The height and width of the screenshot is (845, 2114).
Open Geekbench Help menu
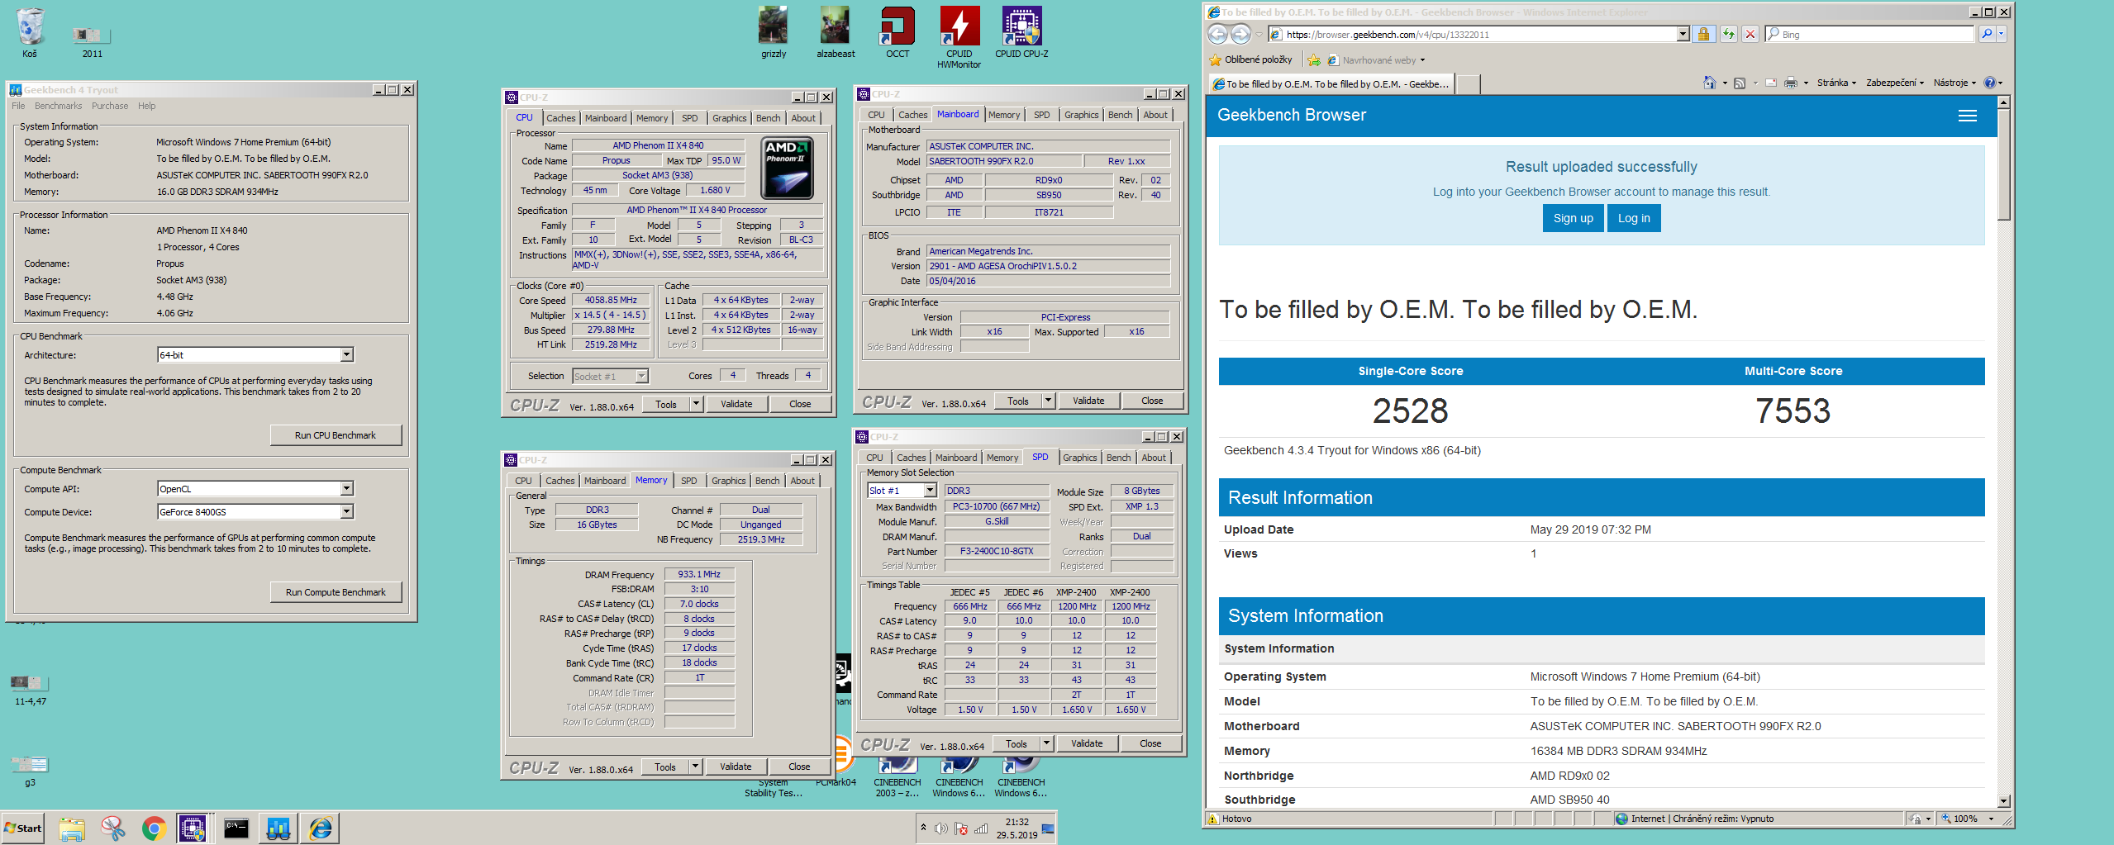click(x=146, y=106)
